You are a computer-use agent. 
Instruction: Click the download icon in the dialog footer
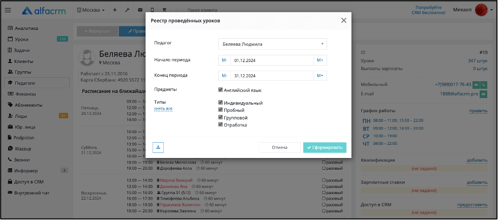click(x=158, y=147)
